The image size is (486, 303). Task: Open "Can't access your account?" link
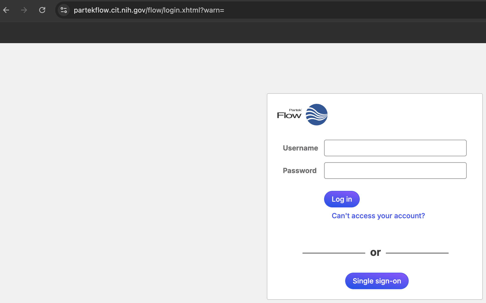[378, 216]
